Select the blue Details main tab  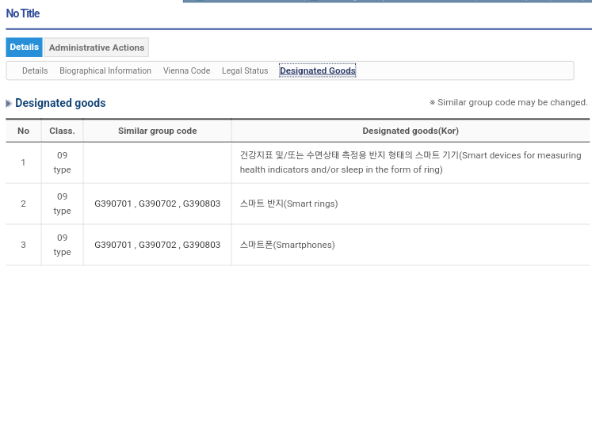pyautogui.click(x=24, y=48)
